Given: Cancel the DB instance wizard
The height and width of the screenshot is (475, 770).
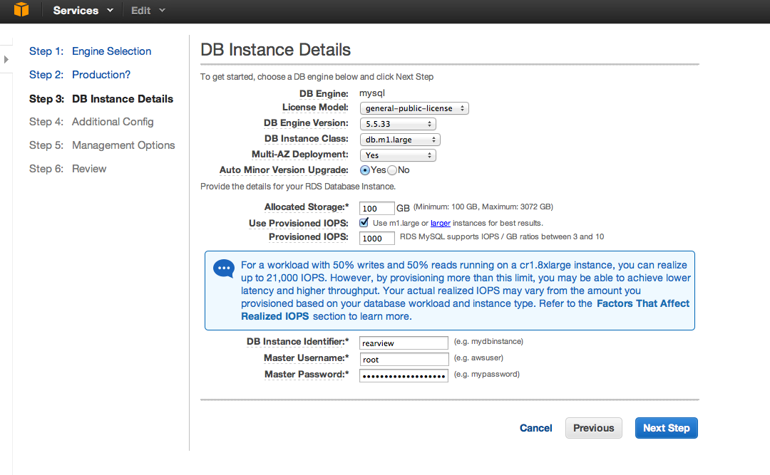Looking at the screenshot, I should [535, 428].
